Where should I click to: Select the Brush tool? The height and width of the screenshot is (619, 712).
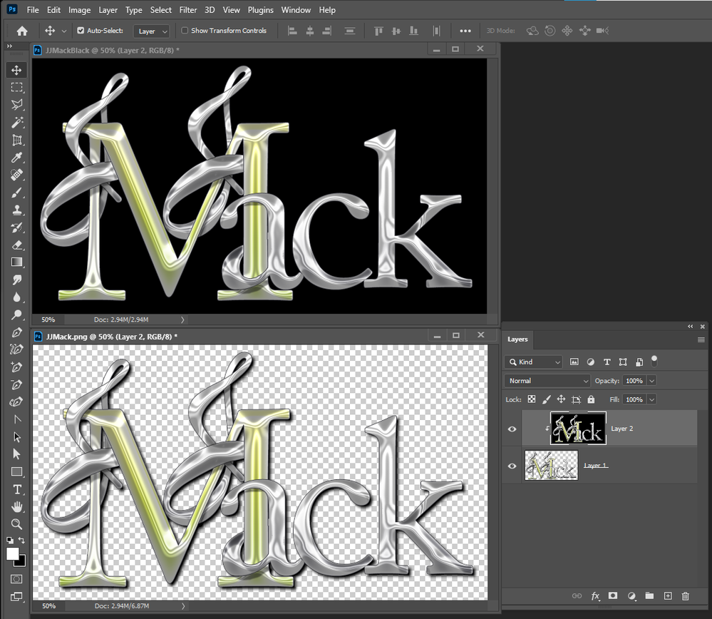coord(16,193)
